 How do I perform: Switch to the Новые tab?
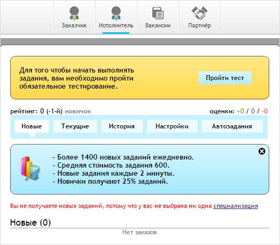coord(32,126)
